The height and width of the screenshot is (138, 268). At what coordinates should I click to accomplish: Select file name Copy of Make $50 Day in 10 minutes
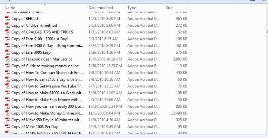click(47, 120)
